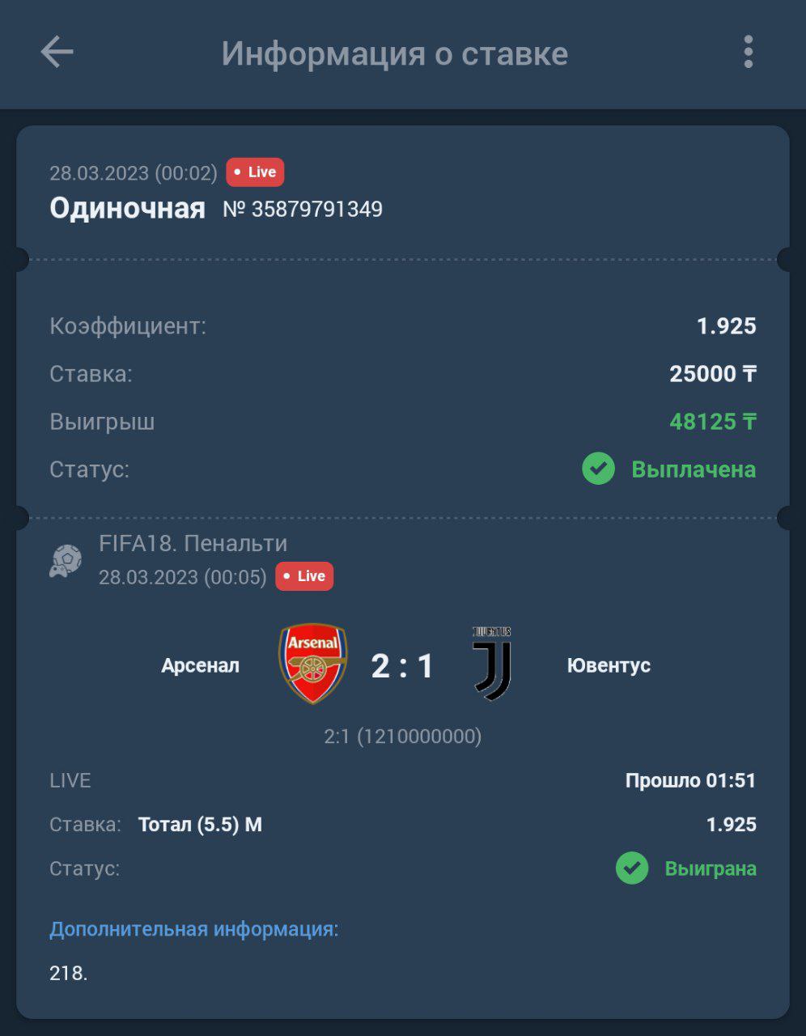The height and width of the screenshot is (1036, 806).
Task: Click the green checkmark next to Выплачена
Action: click(x=599, y=469)
